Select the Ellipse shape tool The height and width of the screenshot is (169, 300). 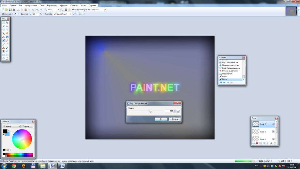[3, 58]
